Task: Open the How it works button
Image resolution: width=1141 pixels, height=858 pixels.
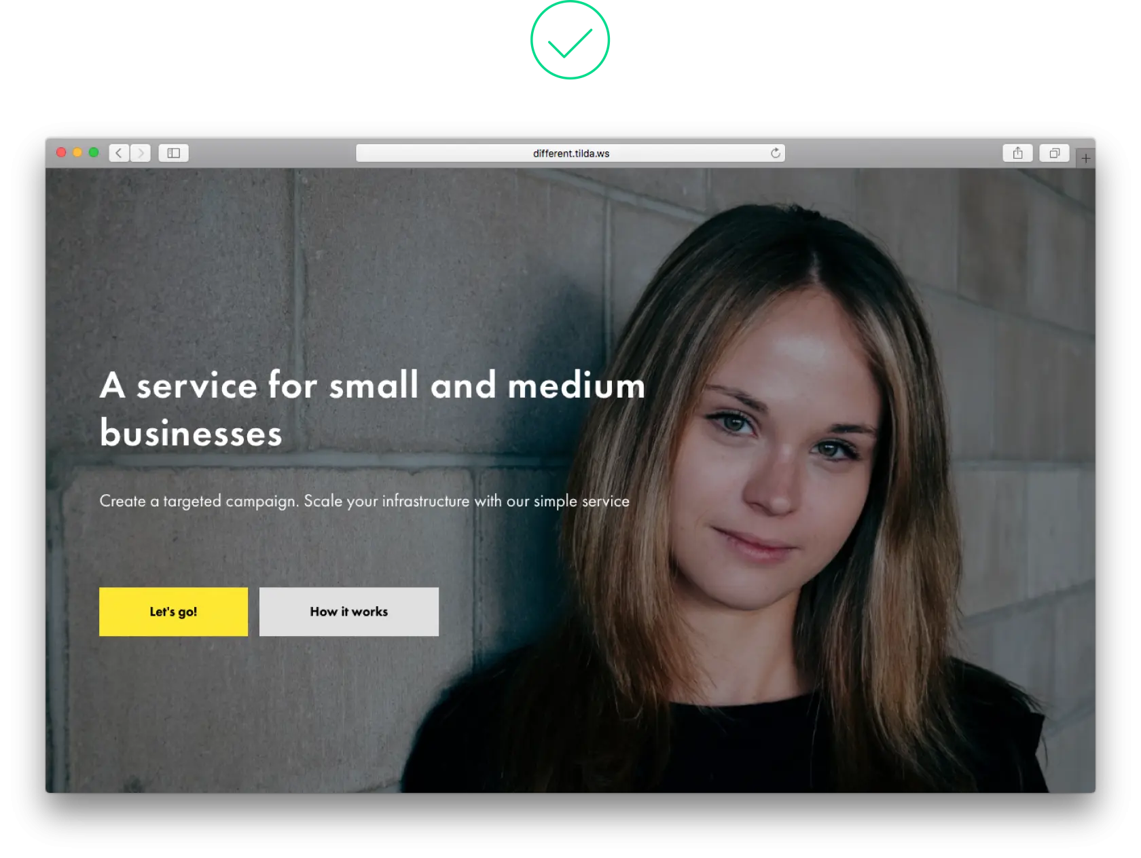Action: pyautogui.click(x=349, y=612)
